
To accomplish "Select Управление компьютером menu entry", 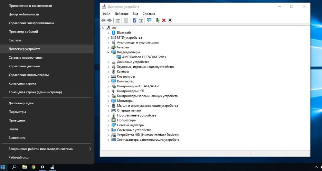I will (47, 75).
